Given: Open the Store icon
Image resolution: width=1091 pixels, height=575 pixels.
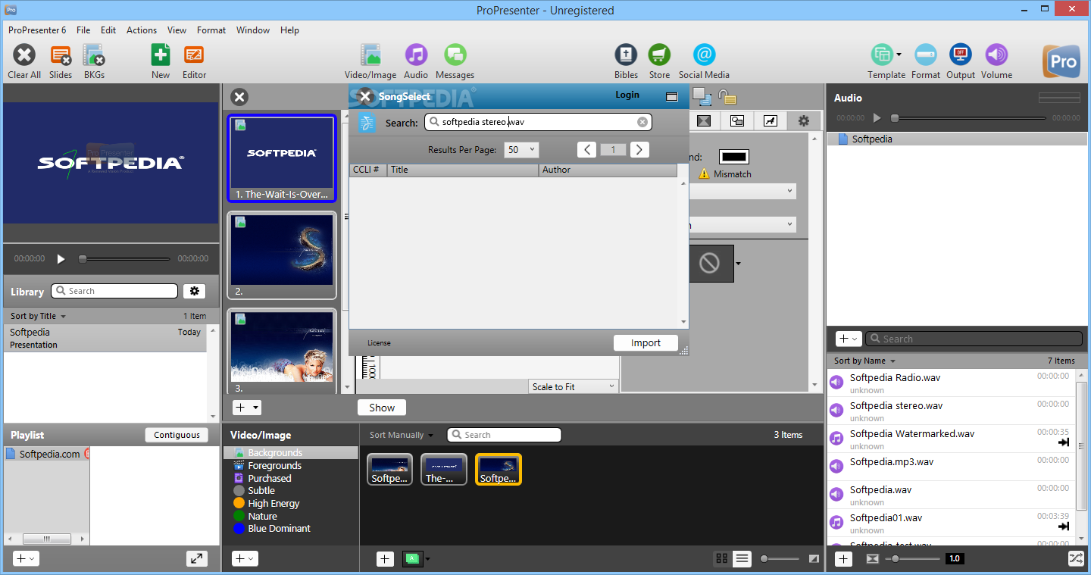Looking at the screenshot, I should 659,55.
